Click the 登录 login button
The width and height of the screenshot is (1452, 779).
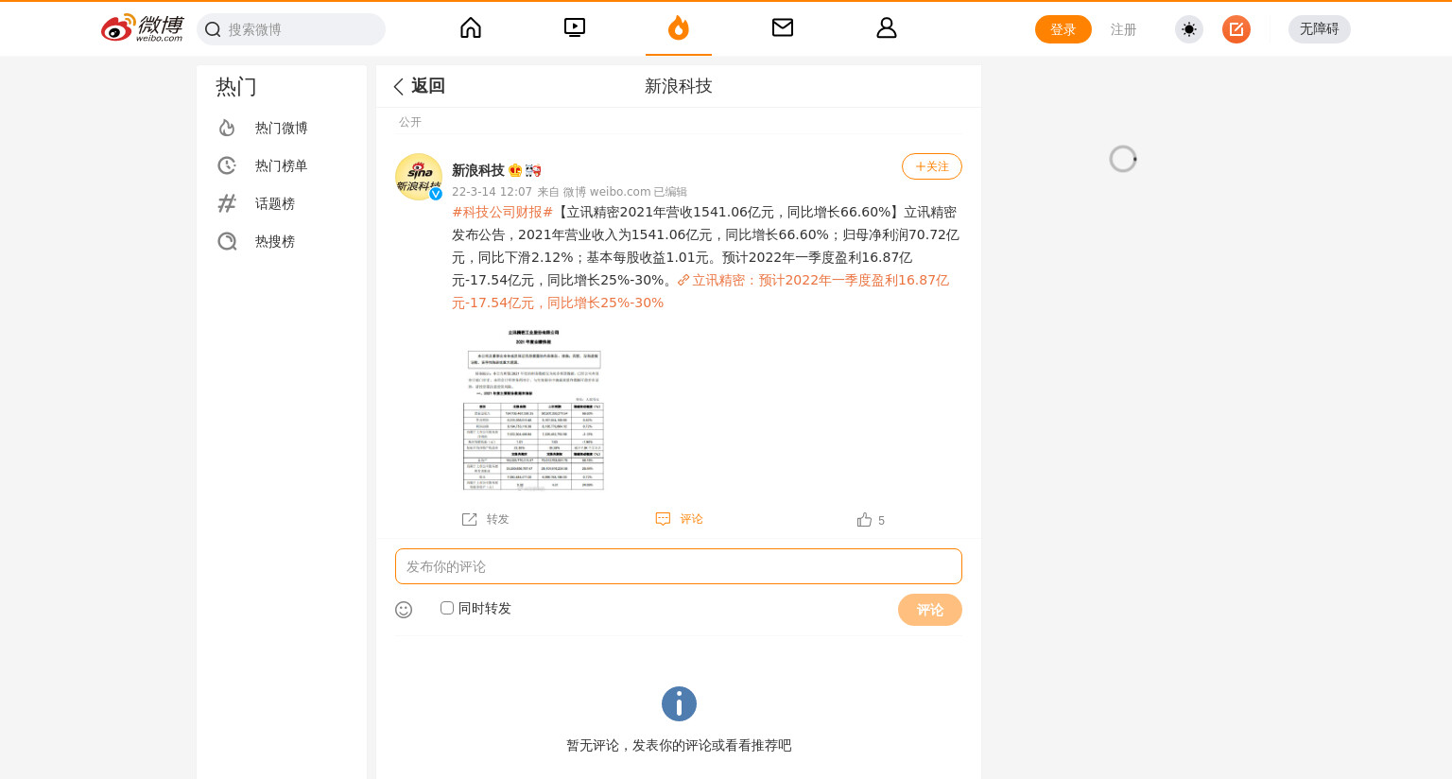pos(1063,29)
